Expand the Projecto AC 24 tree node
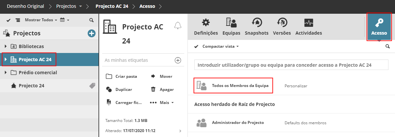The height and width of the screenshot is (137, 395). pos(6,60)
